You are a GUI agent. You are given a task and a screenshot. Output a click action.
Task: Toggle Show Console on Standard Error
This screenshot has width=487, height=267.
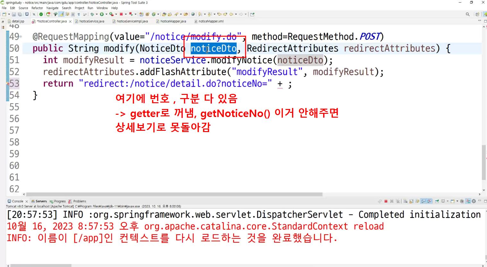pyautogui.click(x=429, y=201)
